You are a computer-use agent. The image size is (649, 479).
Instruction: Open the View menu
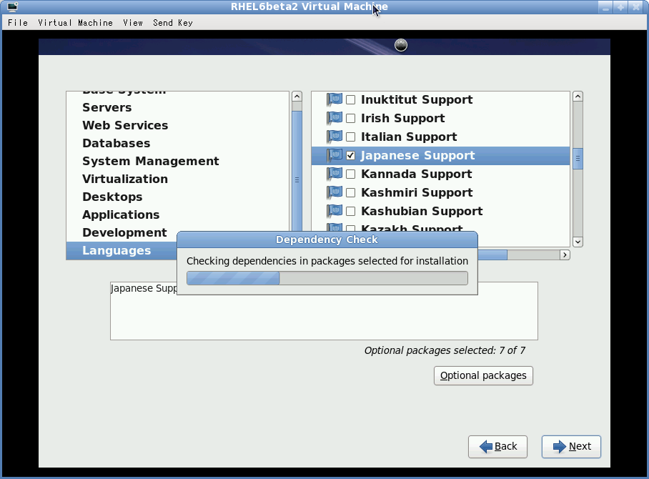pos(133,23)
